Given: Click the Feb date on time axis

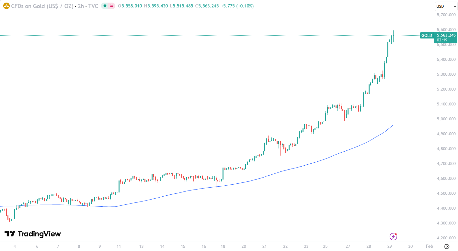Looking at the screenshot, I should coord(429,246).
